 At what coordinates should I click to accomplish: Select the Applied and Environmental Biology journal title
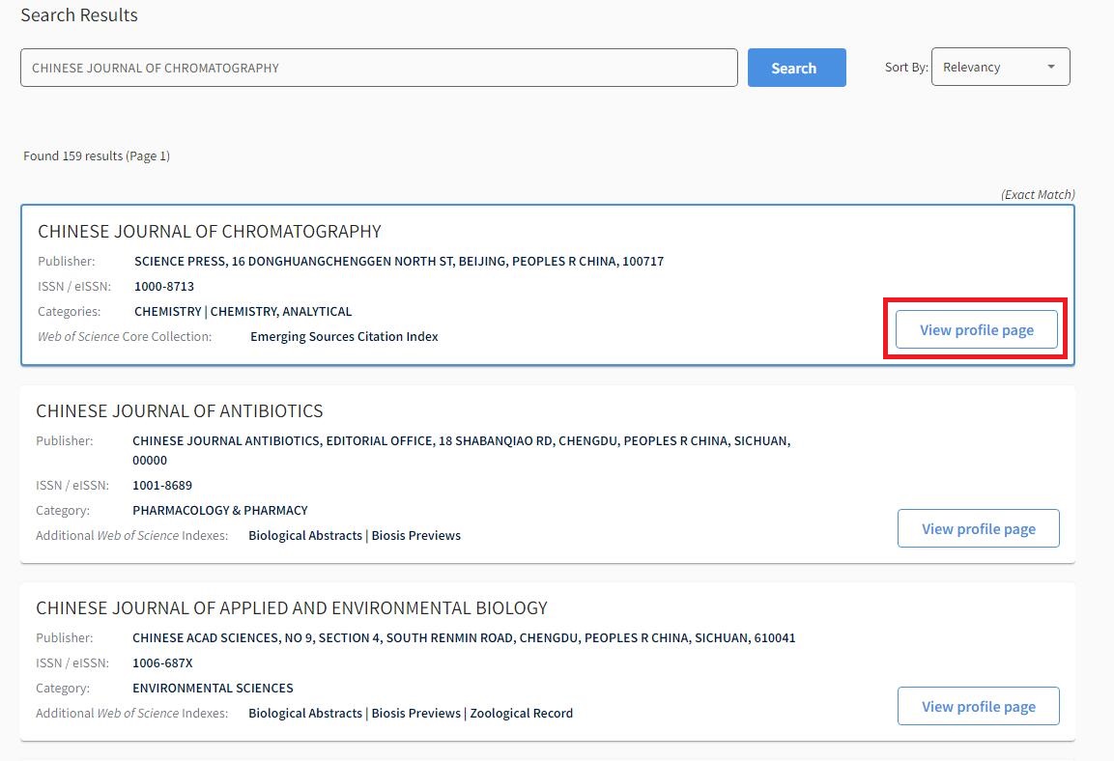292,608
